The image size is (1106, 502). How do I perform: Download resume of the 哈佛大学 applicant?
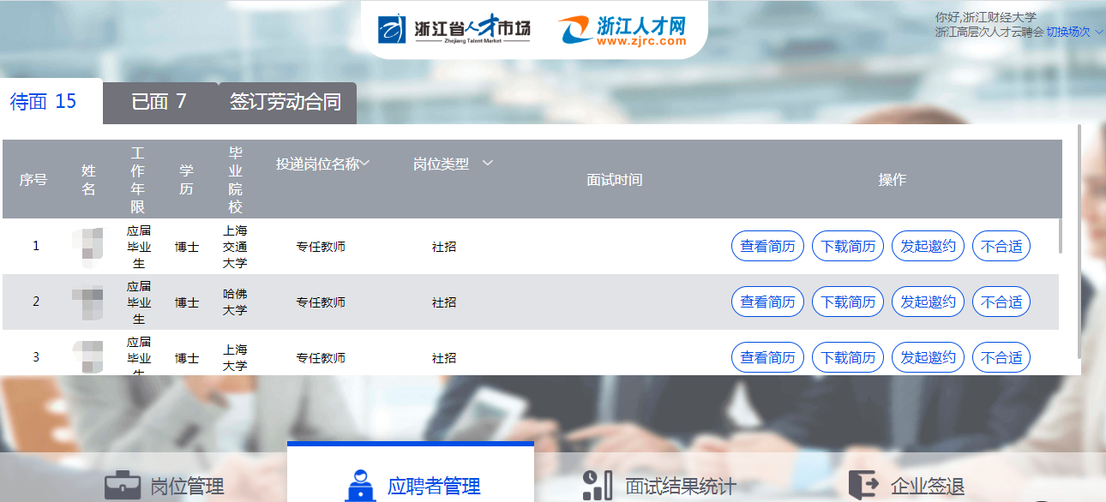click(x=848, y=302)
